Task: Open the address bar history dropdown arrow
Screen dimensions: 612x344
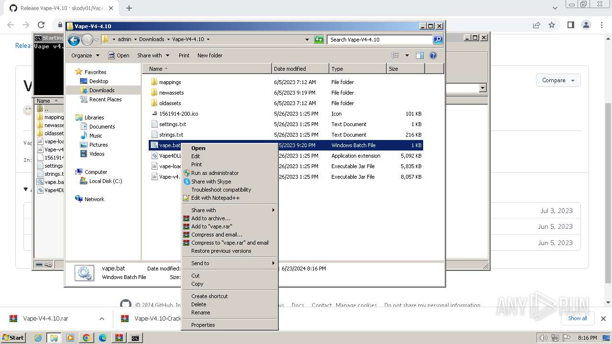Action: coord(307,40)
